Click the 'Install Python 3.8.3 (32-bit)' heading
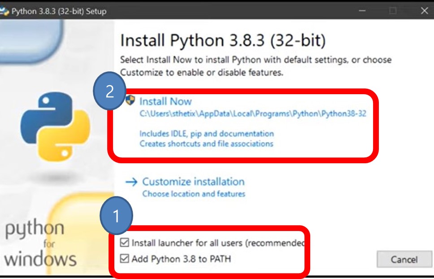Screen dimensions: 434x279 click(223, 40)
